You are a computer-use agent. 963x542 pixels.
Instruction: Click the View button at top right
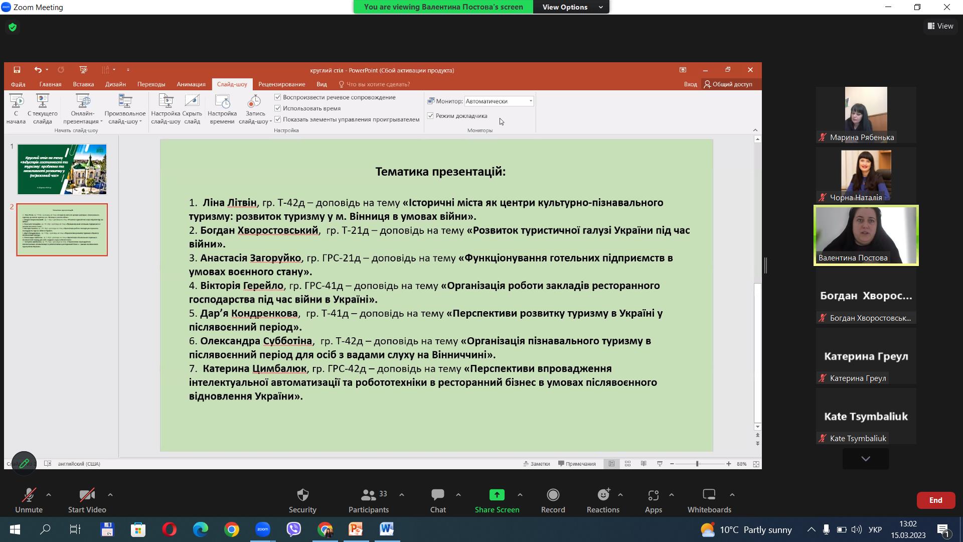click(x=940, y=26)
